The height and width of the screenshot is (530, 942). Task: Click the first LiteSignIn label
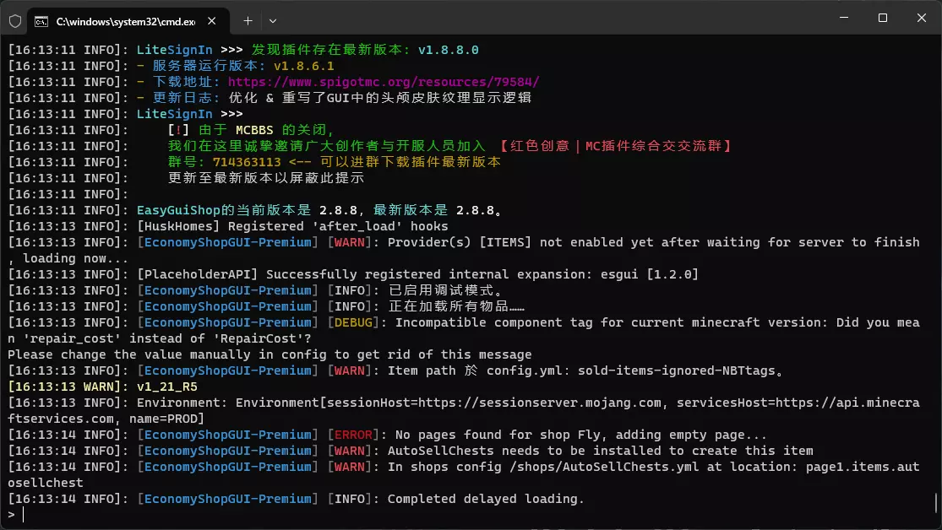click(174, 50)
